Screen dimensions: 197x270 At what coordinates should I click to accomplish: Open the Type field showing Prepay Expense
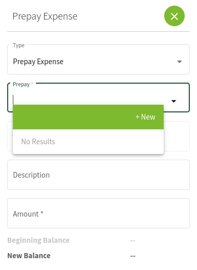point(98,60)
